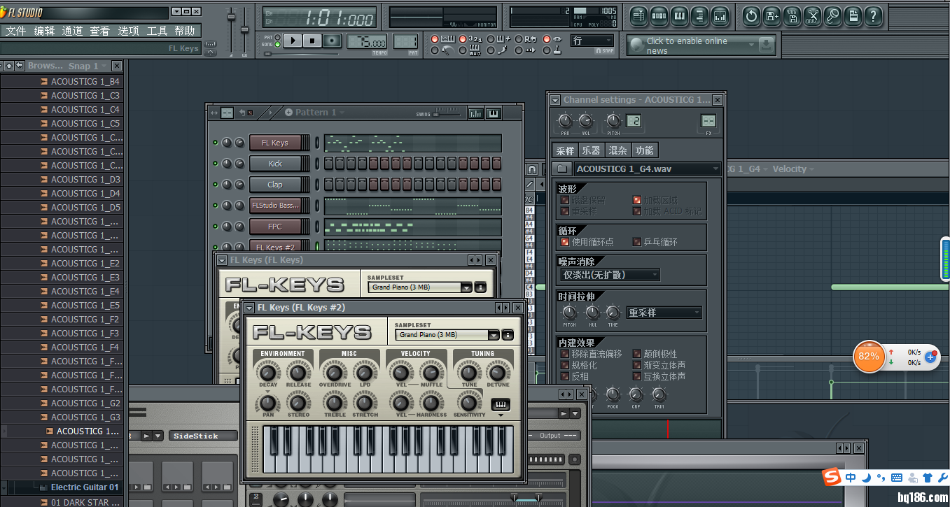Expand the 重采样 time stretch dropdown

coord(663,313)
